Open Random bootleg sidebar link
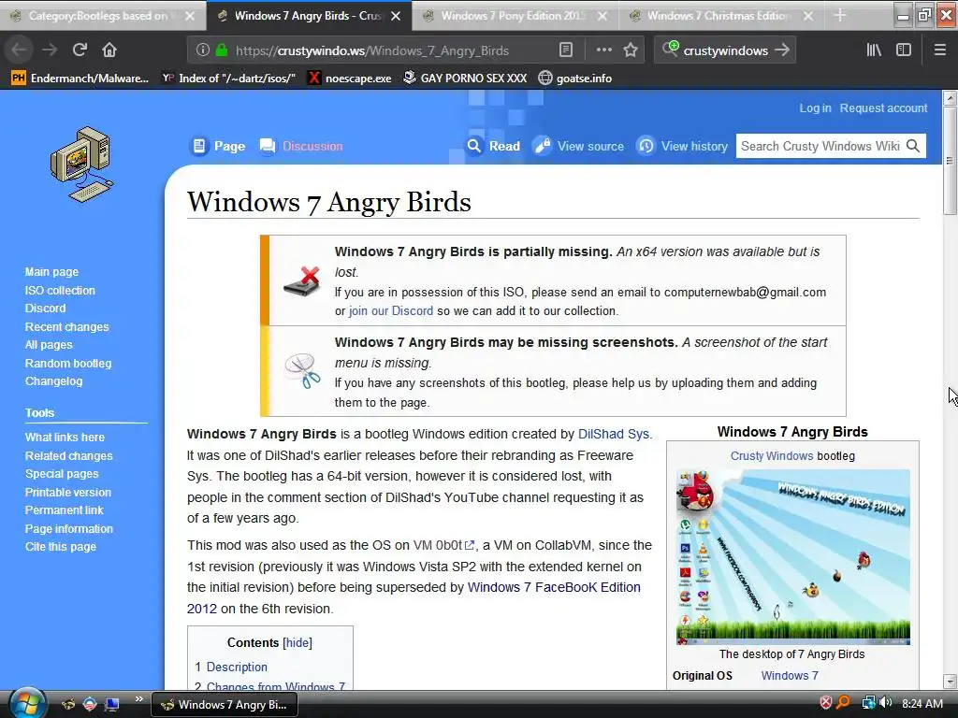 point(67,364)
